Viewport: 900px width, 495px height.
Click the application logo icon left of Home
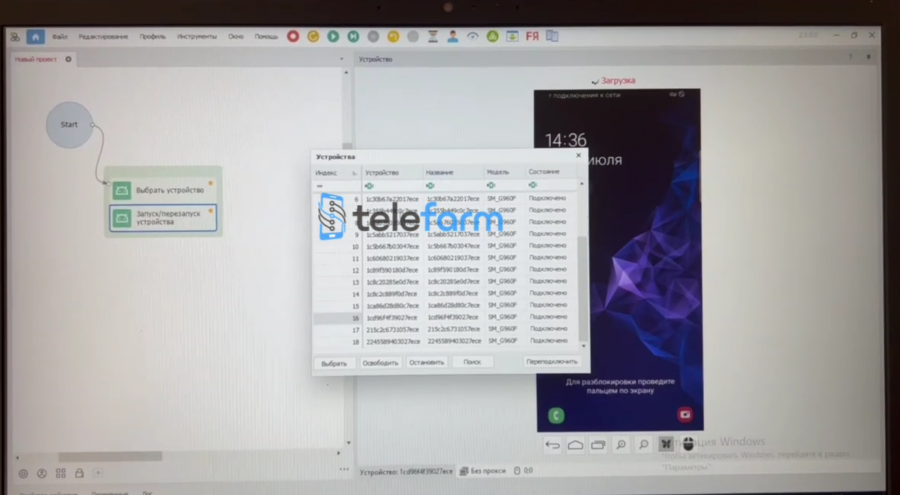point(15,37)
